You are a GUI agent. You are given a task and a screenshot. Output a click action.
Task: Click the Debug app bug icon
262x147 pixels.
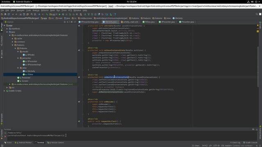[63, 15]
